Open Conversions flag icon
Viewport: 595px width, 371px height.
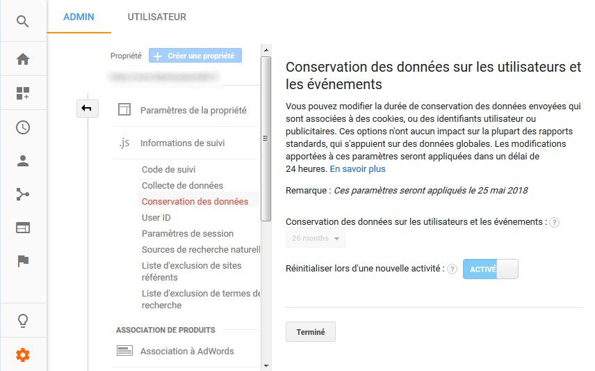(23, 261)
